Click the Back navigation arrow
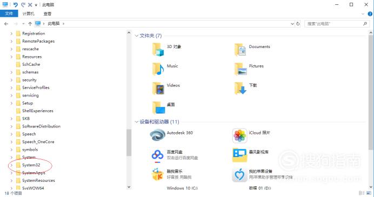Viewport: 374px width, 197px height. tap(6, 24)
